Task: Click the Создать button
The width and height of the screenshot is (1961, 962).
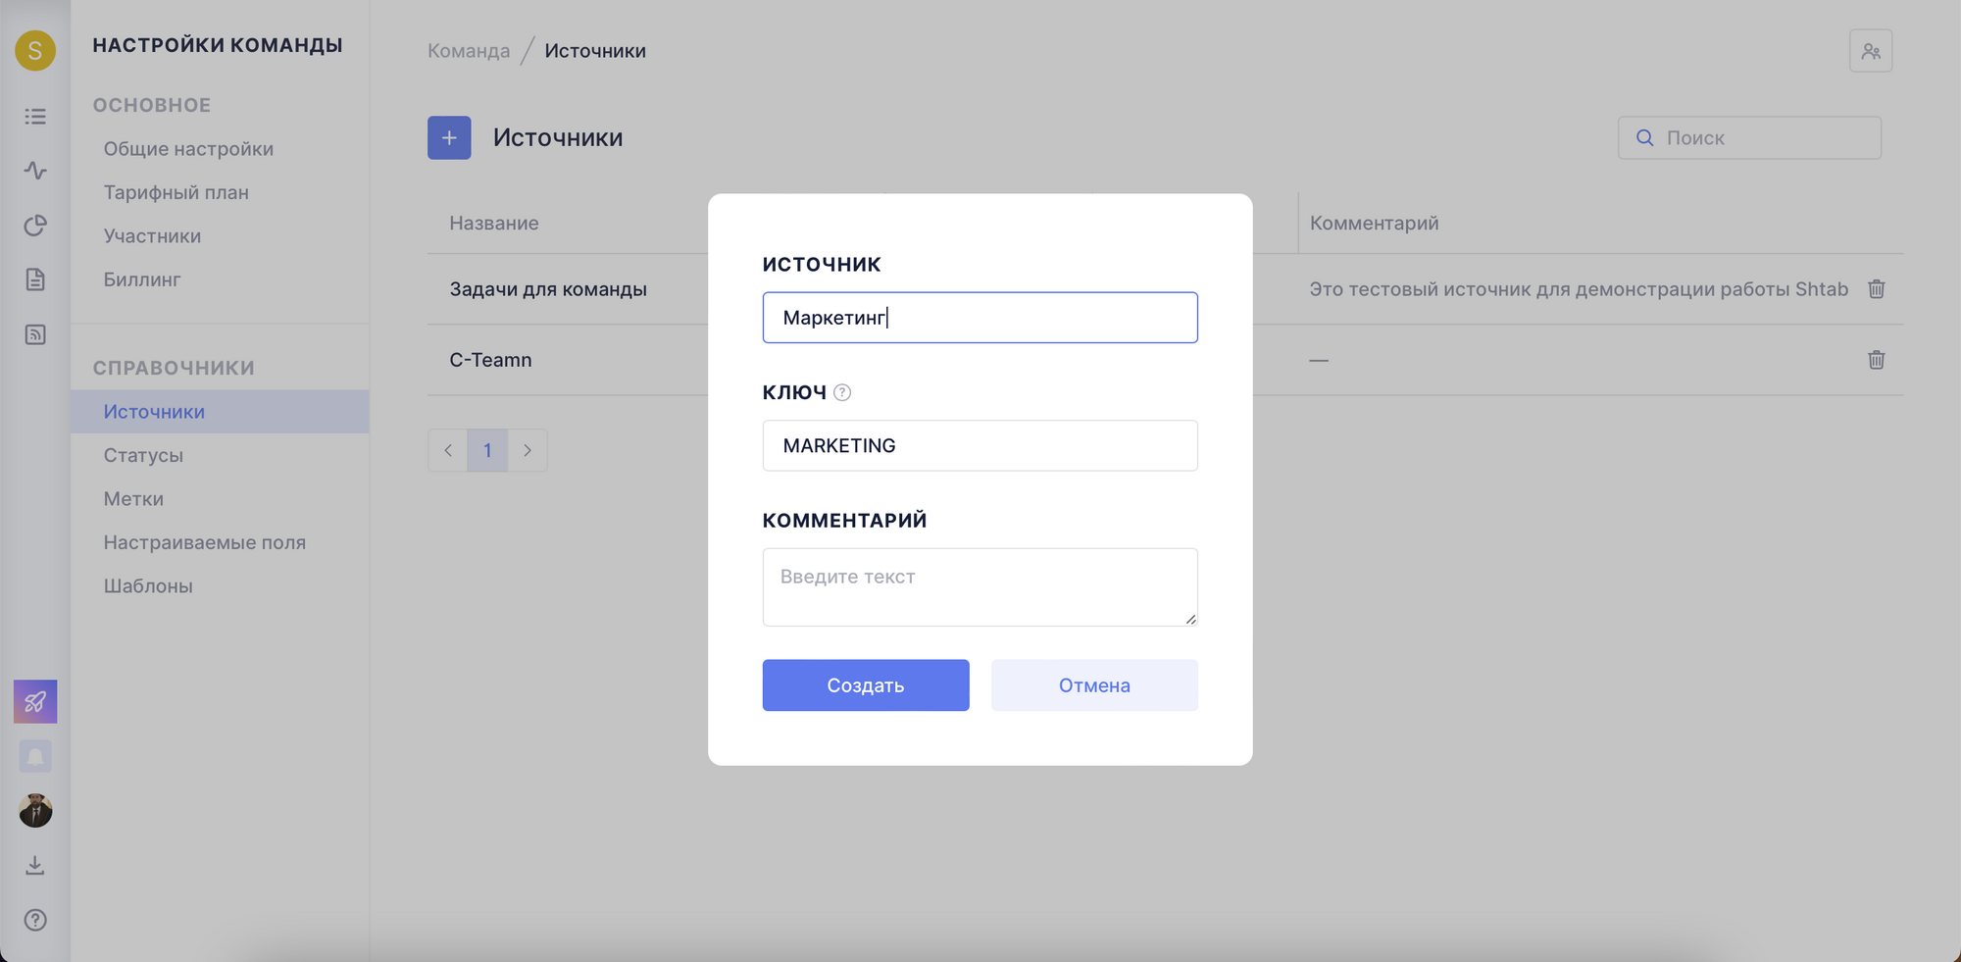Action: (866, 685)
